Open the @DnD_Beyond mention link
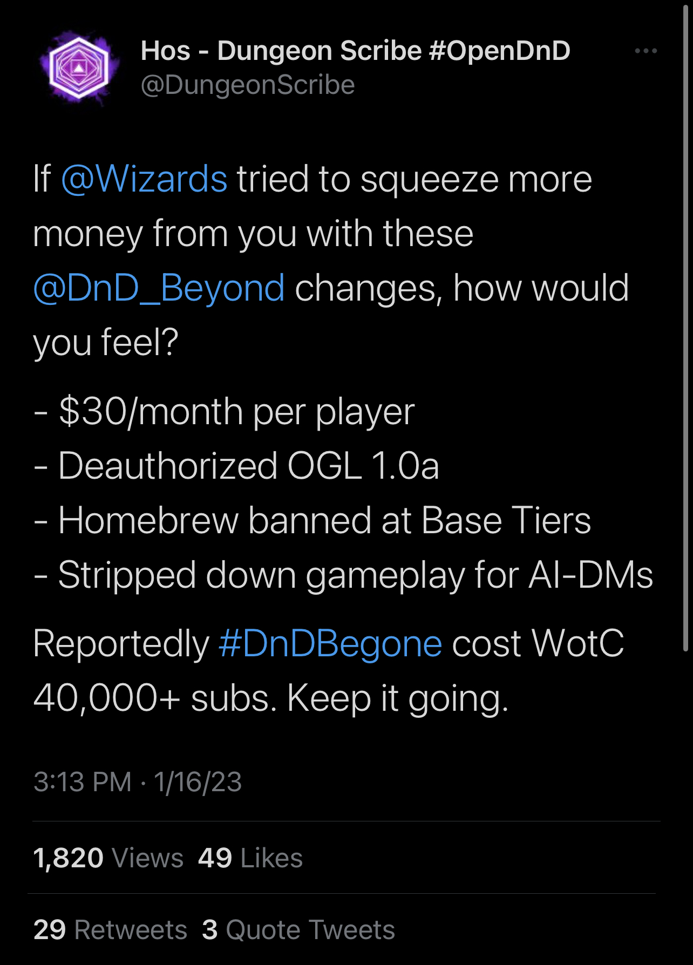693x965 pixels. pos(159,288)
